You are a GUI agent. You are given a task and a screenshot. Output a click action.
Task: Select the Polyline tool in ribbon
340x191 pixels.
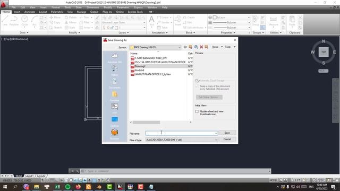click(x=14, y=21)
